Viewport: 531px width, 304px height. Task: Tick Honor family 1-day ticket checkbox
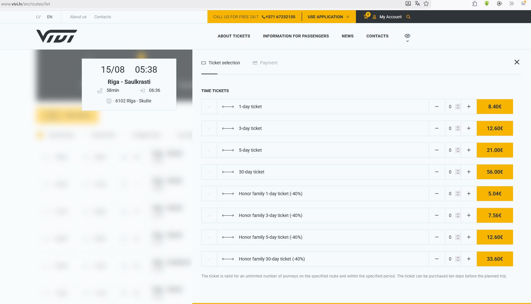click(209, 194)
